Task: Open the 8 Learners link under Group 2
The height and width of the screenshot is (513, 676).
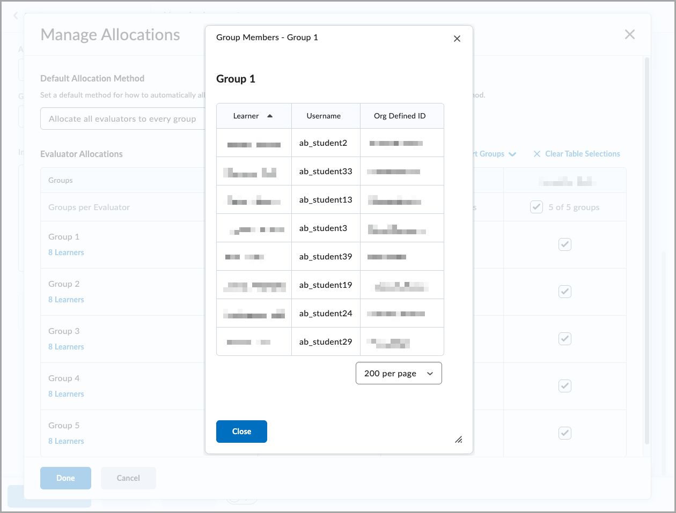Action: (x=66, y=299)
